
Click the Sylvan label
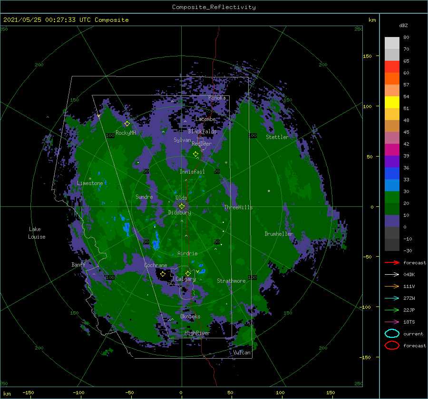(x=182, y=140)
